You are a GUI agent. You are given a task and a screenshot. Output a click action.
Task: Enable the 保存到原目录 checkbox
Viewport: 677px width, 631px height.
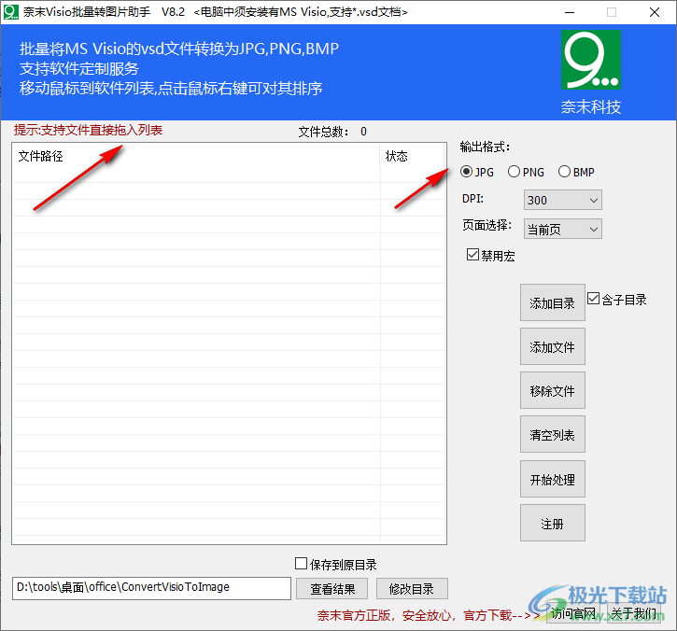[x=336, y=564]
